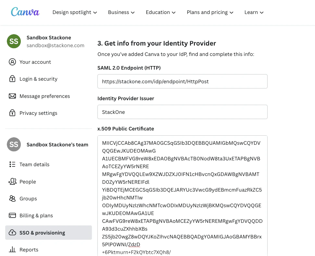Open Message preferences envelope icon
Viewport: 315px width, 256px height.
[x=12, y=96]
